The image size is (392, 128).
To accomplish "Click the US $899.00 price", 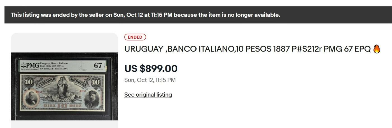I will pyautogui.click(x=151, y=69).
